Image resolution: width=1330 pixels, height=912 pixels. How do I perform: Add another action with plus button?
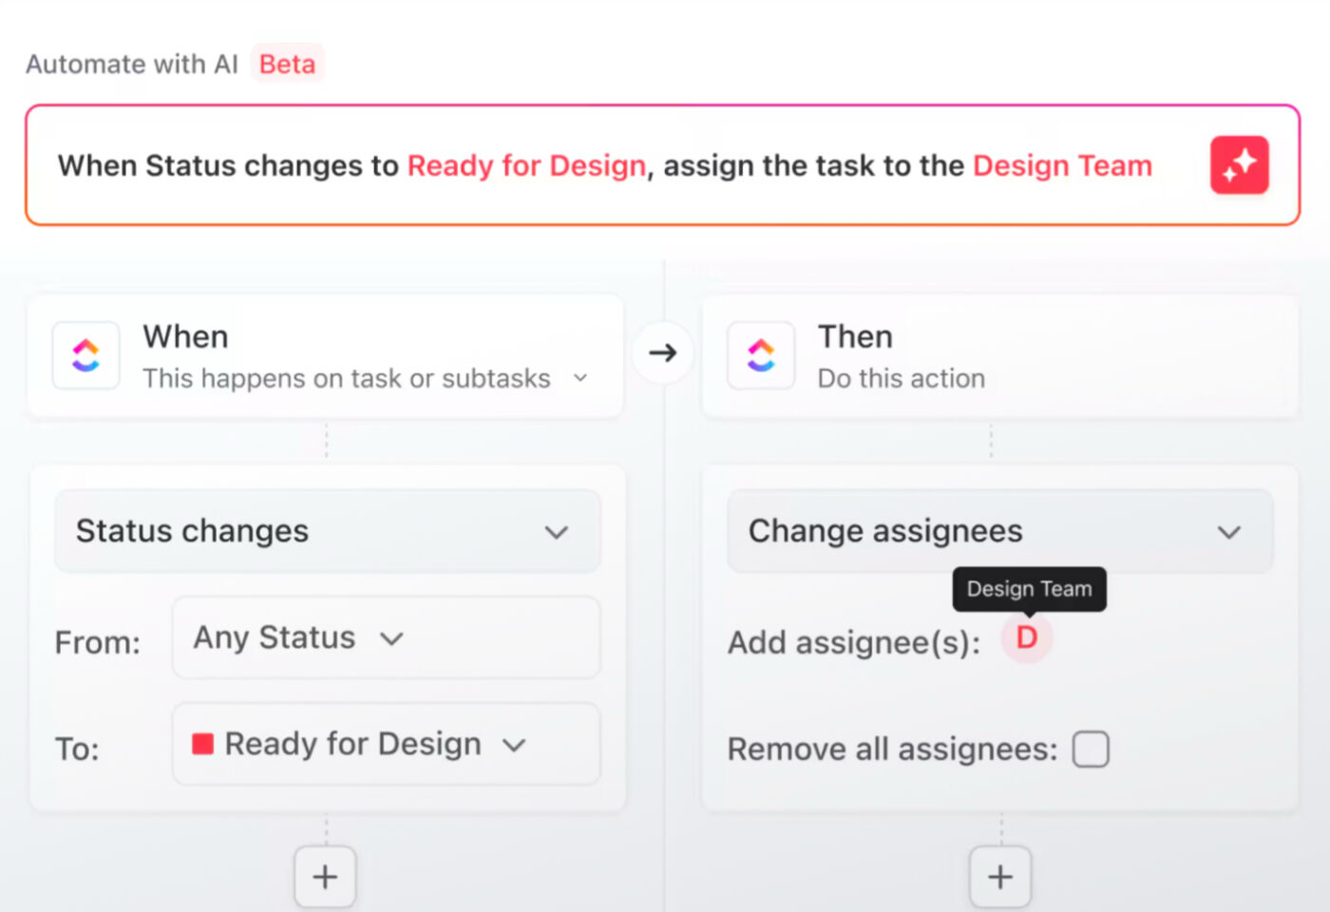(x=999, y=877)
